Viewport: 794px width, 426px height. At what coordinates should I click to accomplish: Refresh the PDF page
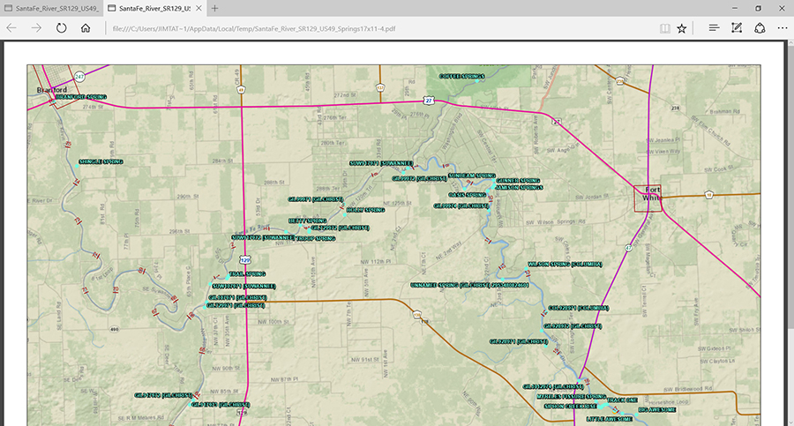coord(61,28)
